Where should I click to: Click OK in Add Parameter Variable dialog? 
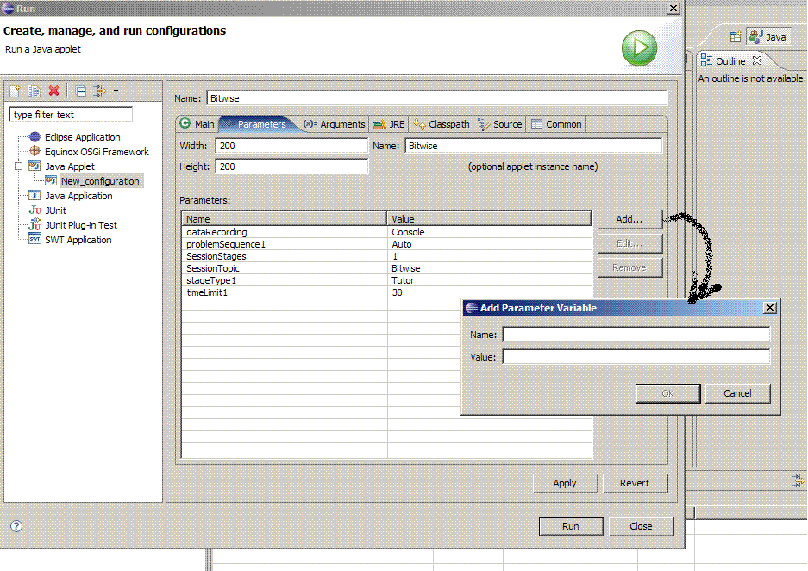click(667, 393)
